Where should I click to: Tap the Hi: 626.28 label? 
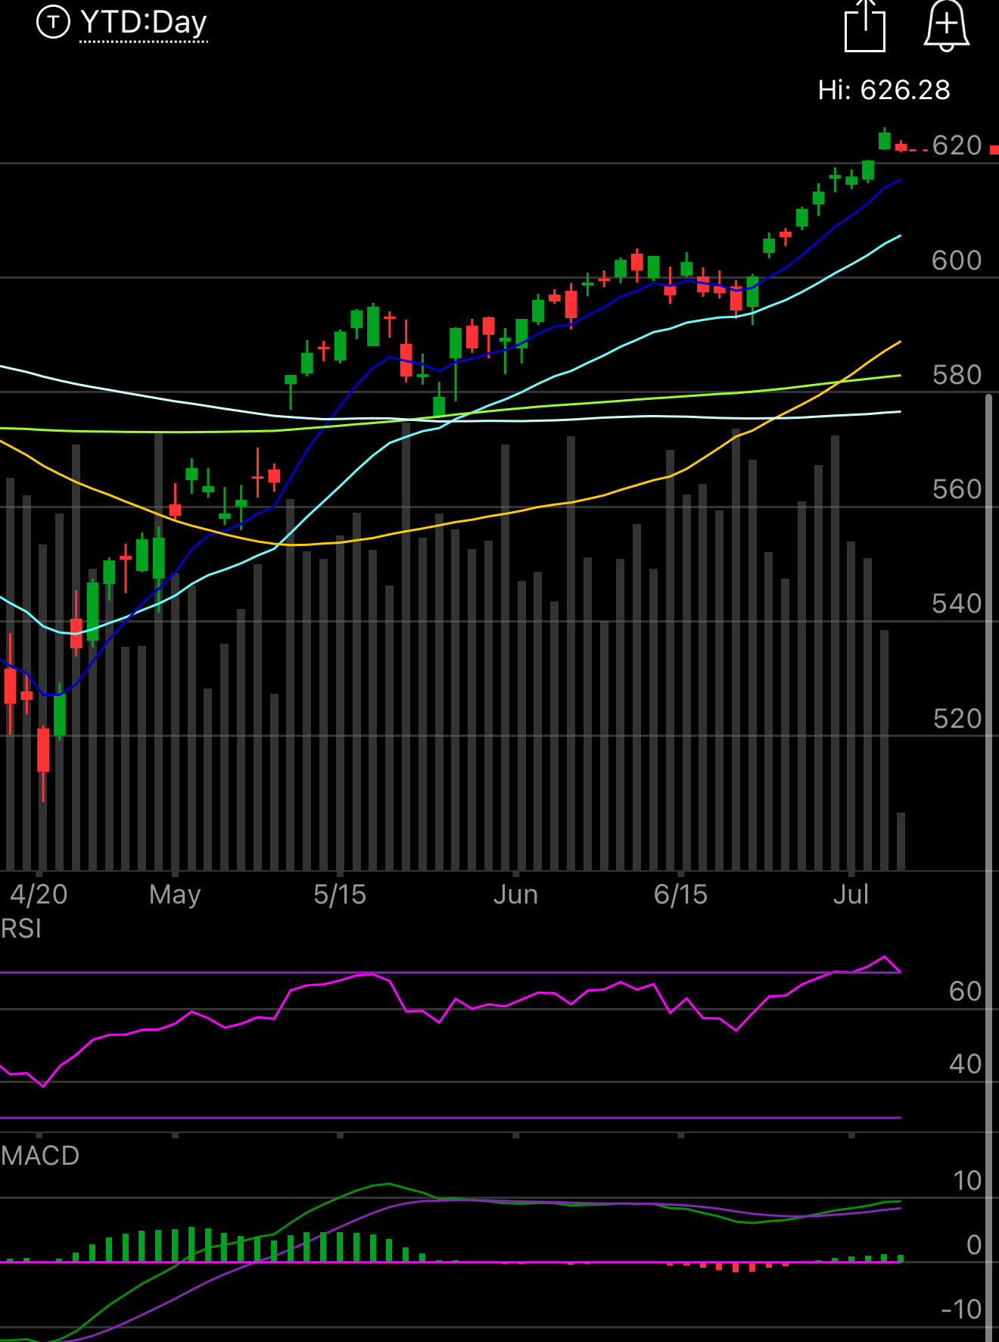pyautogui.click(x=884, y=90)
